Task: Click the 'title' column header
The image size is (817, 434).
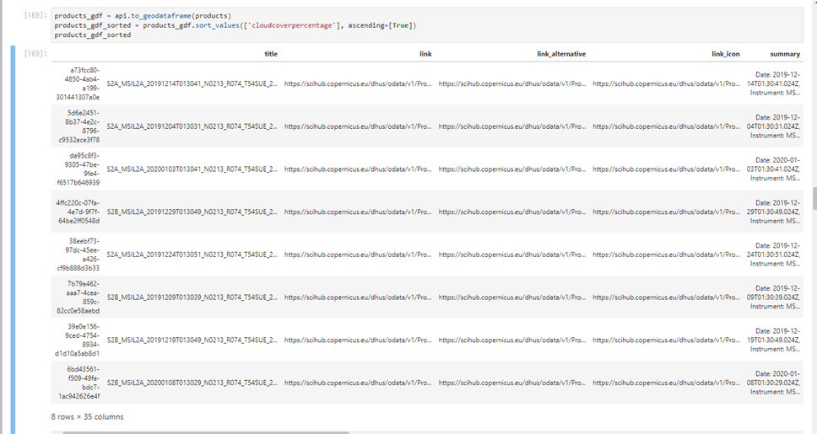Action: pyautogui.click(x=271, y=54)
